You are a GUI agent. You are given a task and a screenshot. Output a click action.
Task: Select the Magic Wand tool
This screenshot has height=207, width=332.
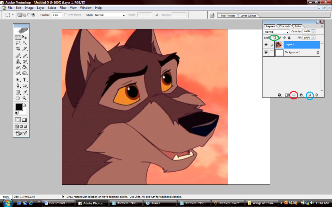click(25, 43)
